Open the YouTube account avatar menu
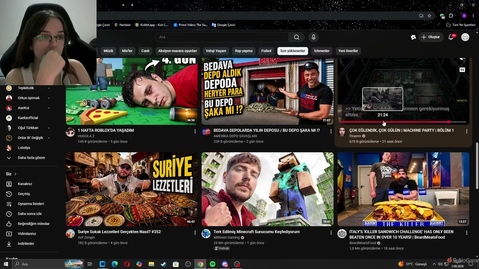The image size is (479, 269). (465, 37)
